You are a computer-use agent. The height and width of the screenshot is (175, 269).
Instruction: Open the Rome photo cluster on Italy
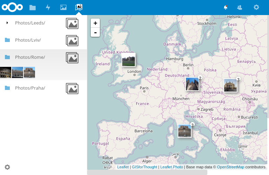185,131
